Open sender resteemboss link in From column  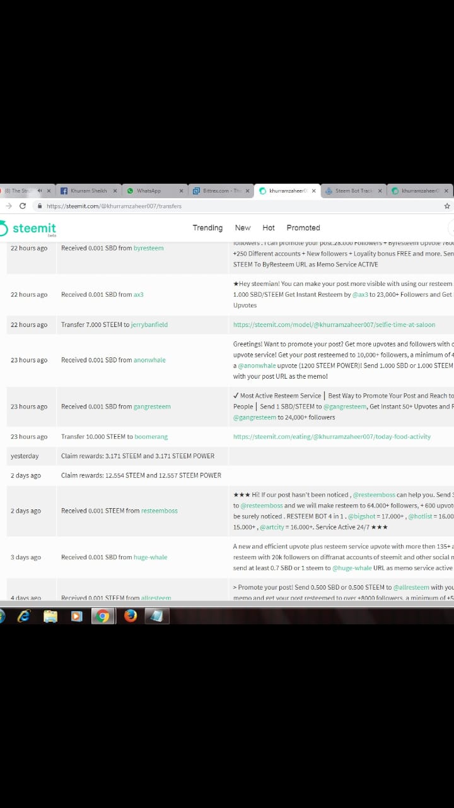click(160, 511)
